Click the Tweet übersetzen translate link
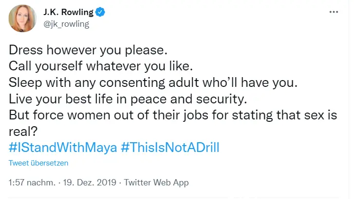The image size is (354, 199). [x=38, y=163]
